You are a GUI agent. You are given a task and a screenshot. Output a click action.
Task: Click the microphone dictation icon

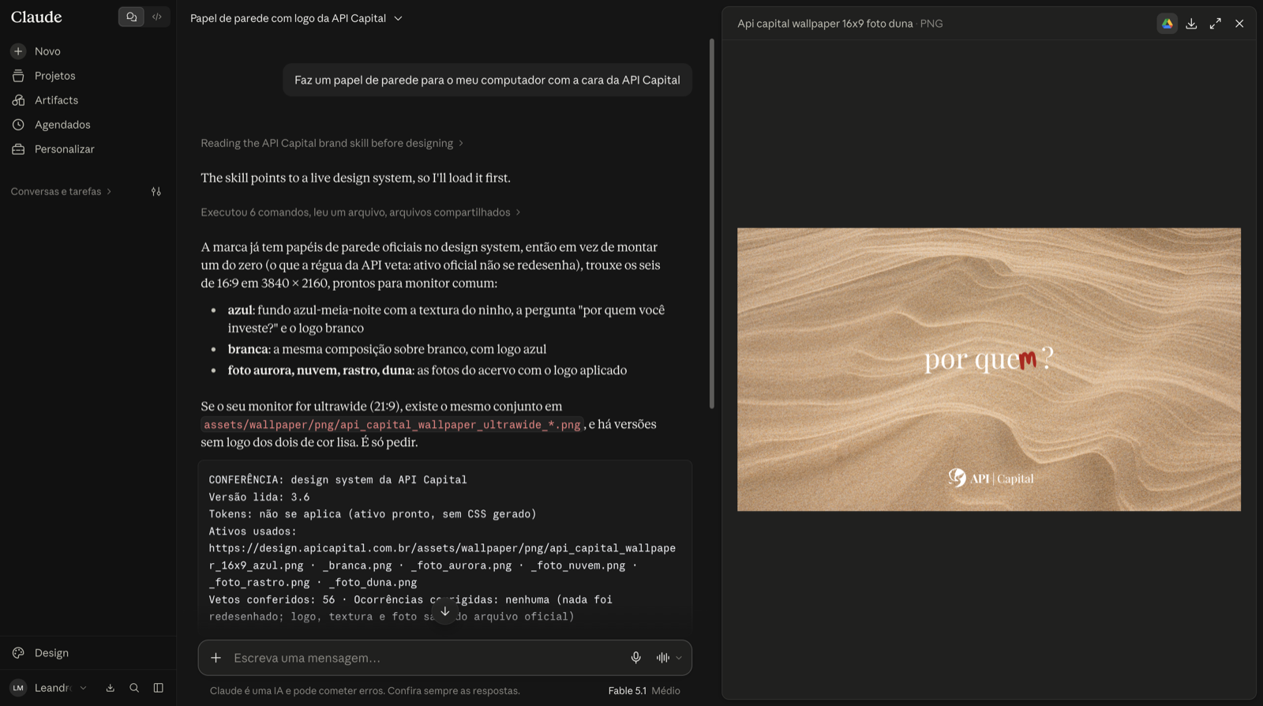[x=635, y=658]
